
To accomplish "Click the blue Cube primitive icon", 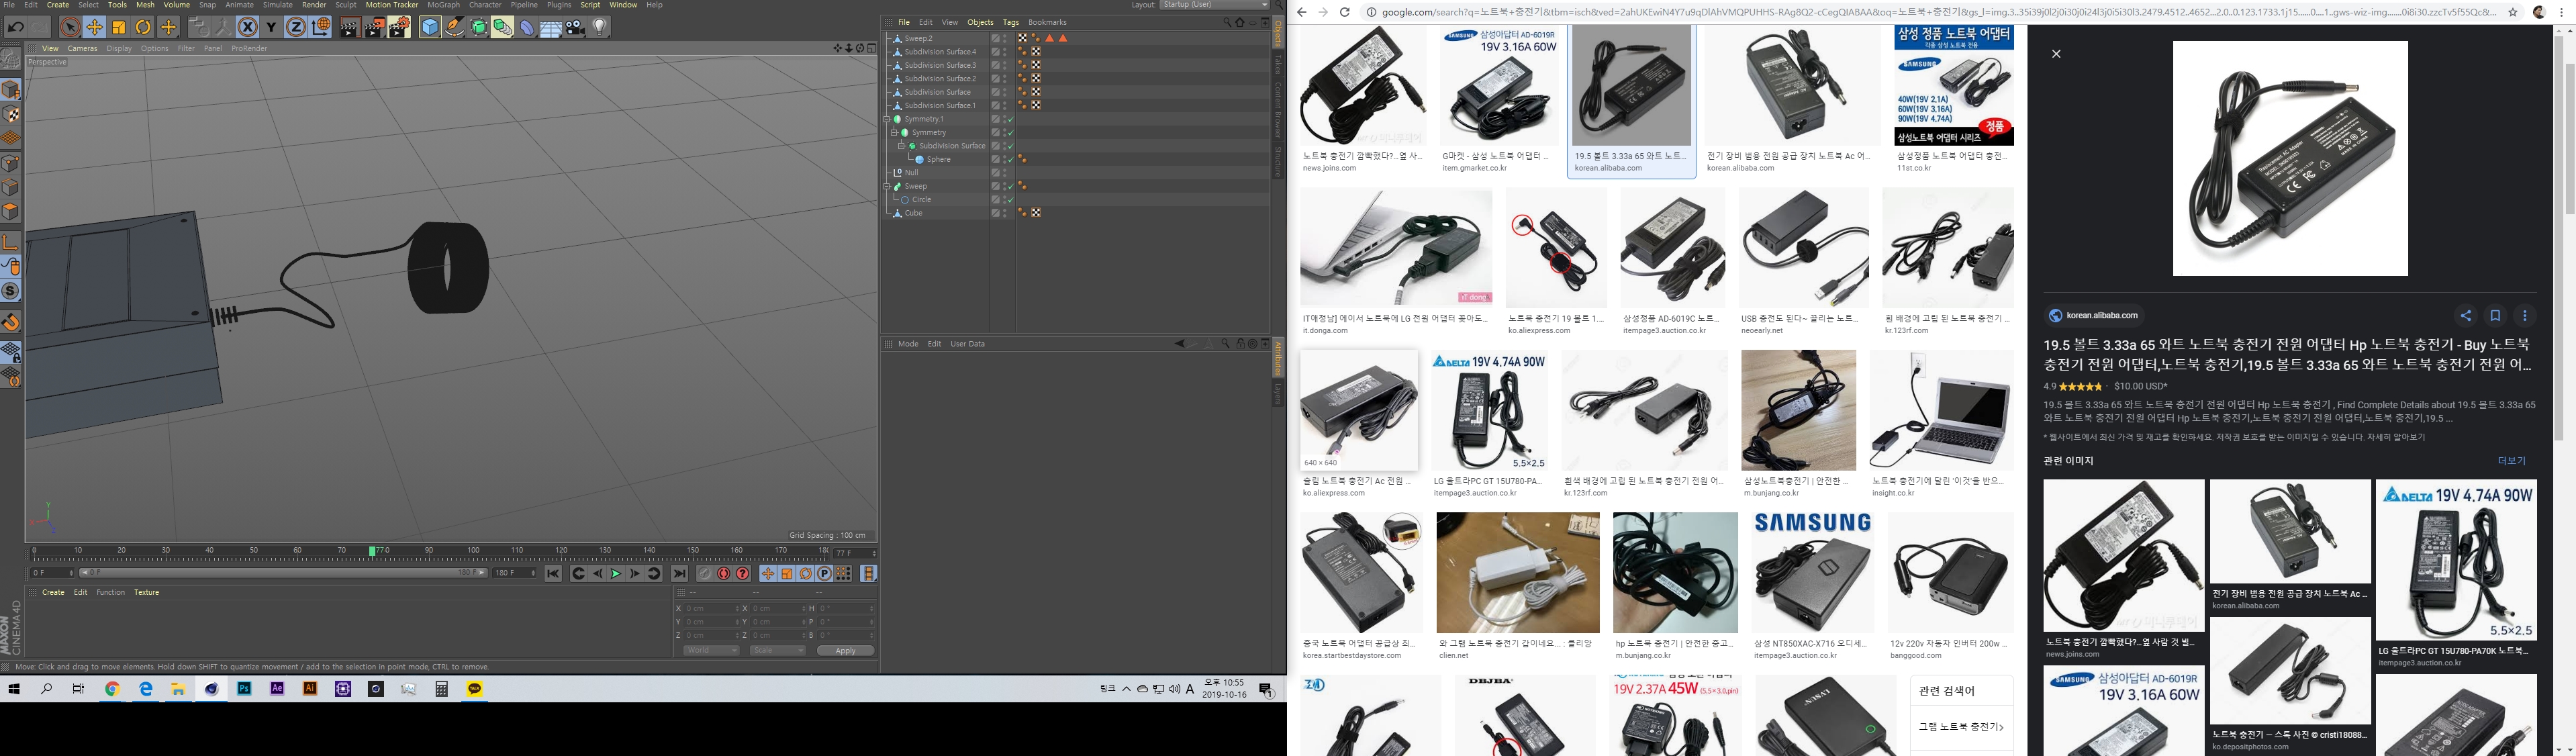I will point(430,27).
